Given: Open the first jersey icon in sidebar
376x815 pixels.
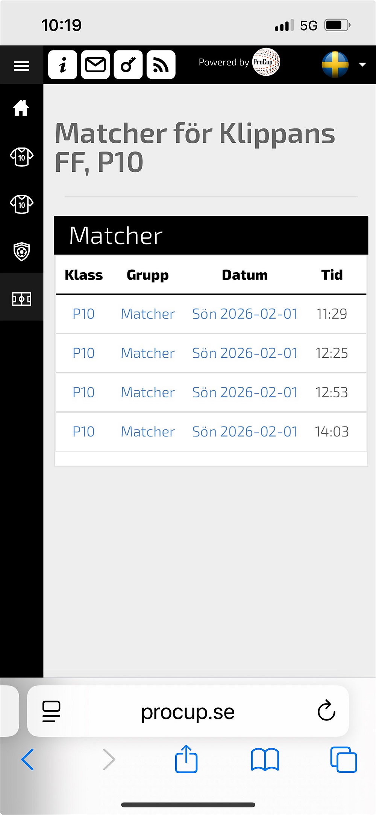Looking at the screenshot, I should (x=21, y=156).
